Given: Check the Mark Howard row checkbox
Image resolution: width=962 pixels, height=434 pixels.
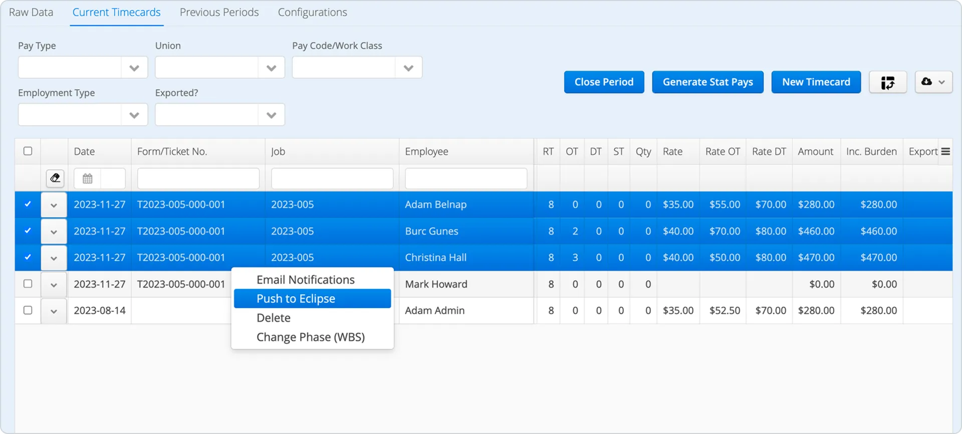Looking at the screenshot, I should click(x=28, y=284).
